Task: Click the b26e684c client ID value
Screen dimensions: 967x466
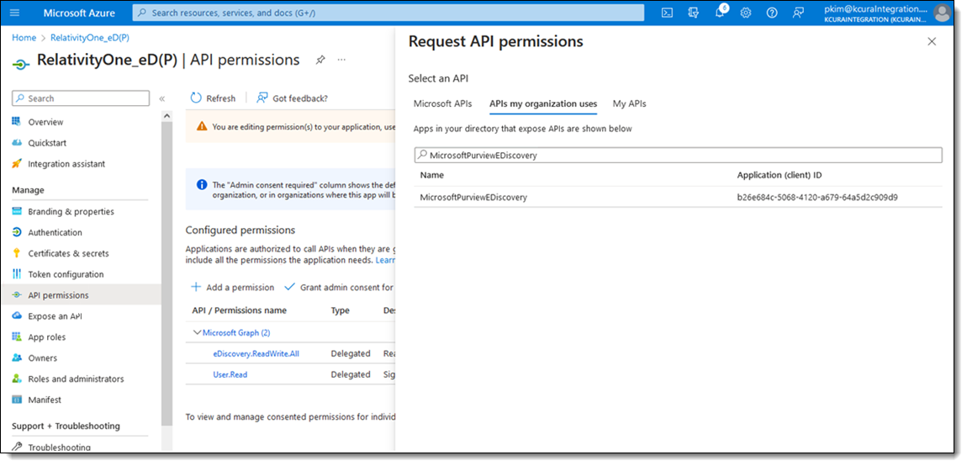Action: (817, 198)
